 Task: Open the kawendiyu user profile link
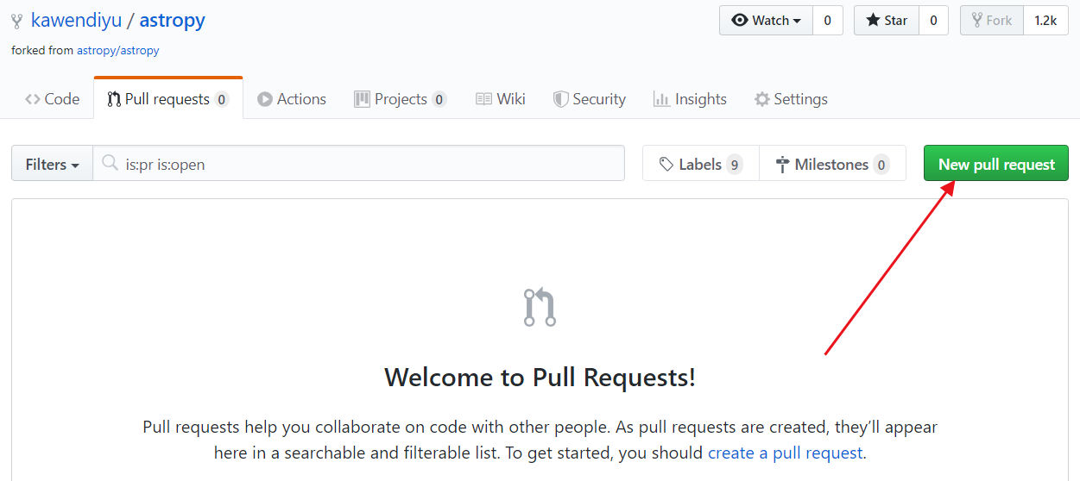pyautogui.click(x=76, y=20)
